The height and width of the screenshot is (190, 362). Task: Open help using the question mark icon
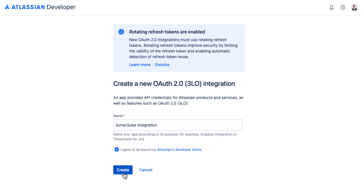(343, 7)
